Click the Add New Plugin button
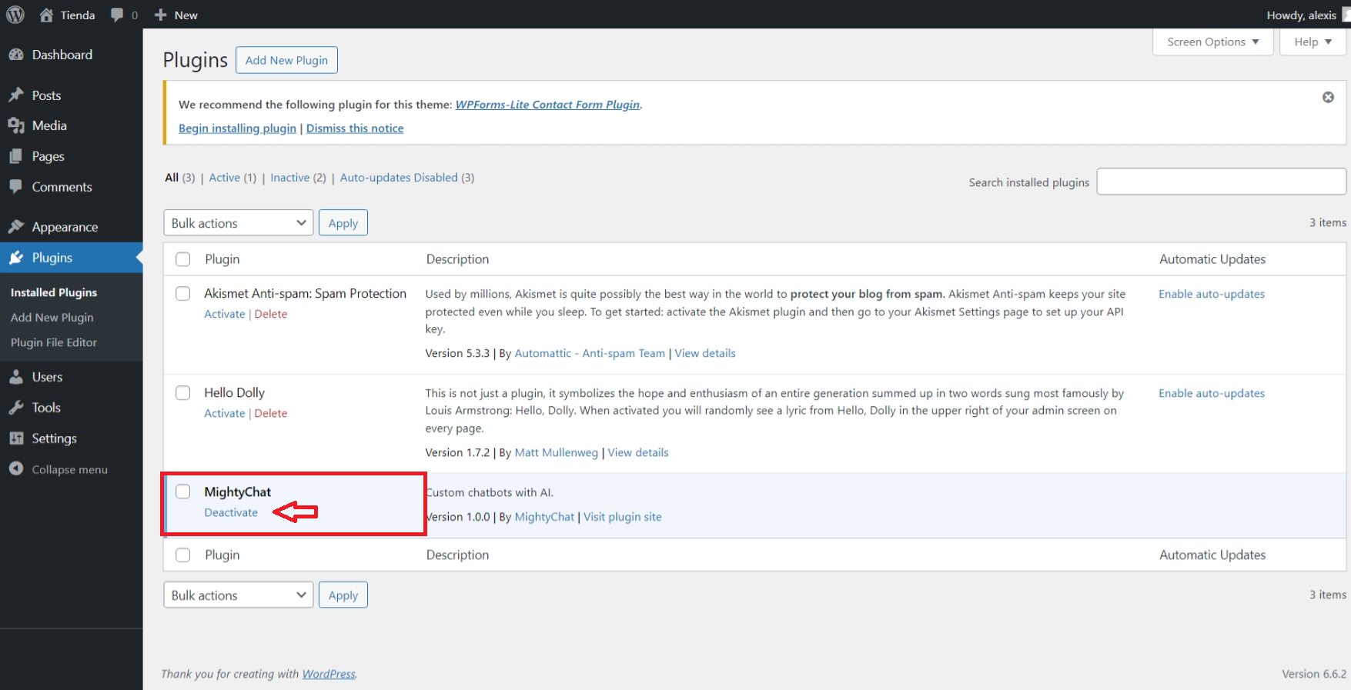The height and width of the screenshot is (690, 1351). (x=286, y=60)
